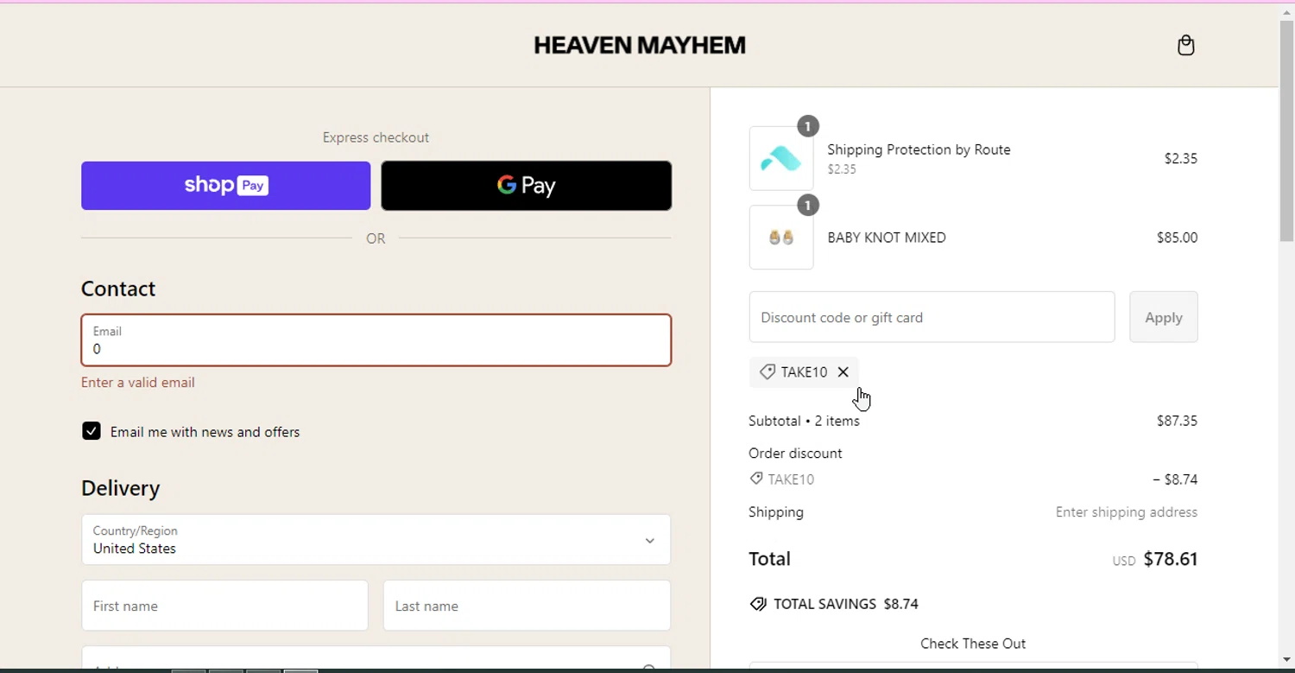This screenshot has height=673, width=1295.
Task: Click the 'Enter shipping address' text
Action: [x=1127, y=512]
